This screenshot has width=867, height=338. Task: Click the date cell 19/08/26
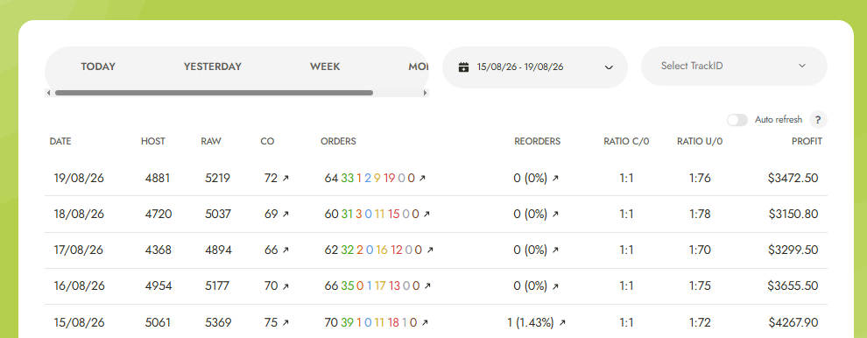[x=79, y=178]
